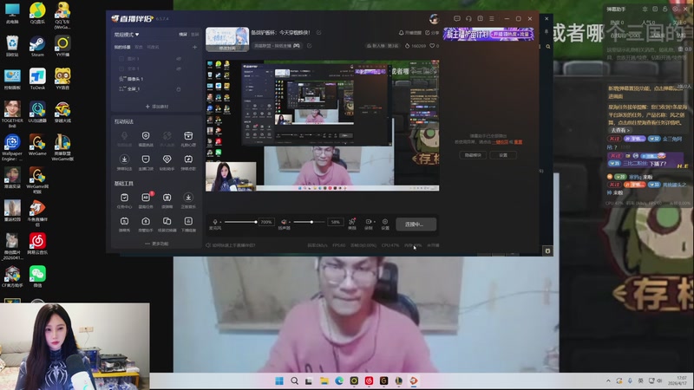Click the user avatar in the title bar
This screenshot has width=694, height=390.
click(x=435, y=18)
